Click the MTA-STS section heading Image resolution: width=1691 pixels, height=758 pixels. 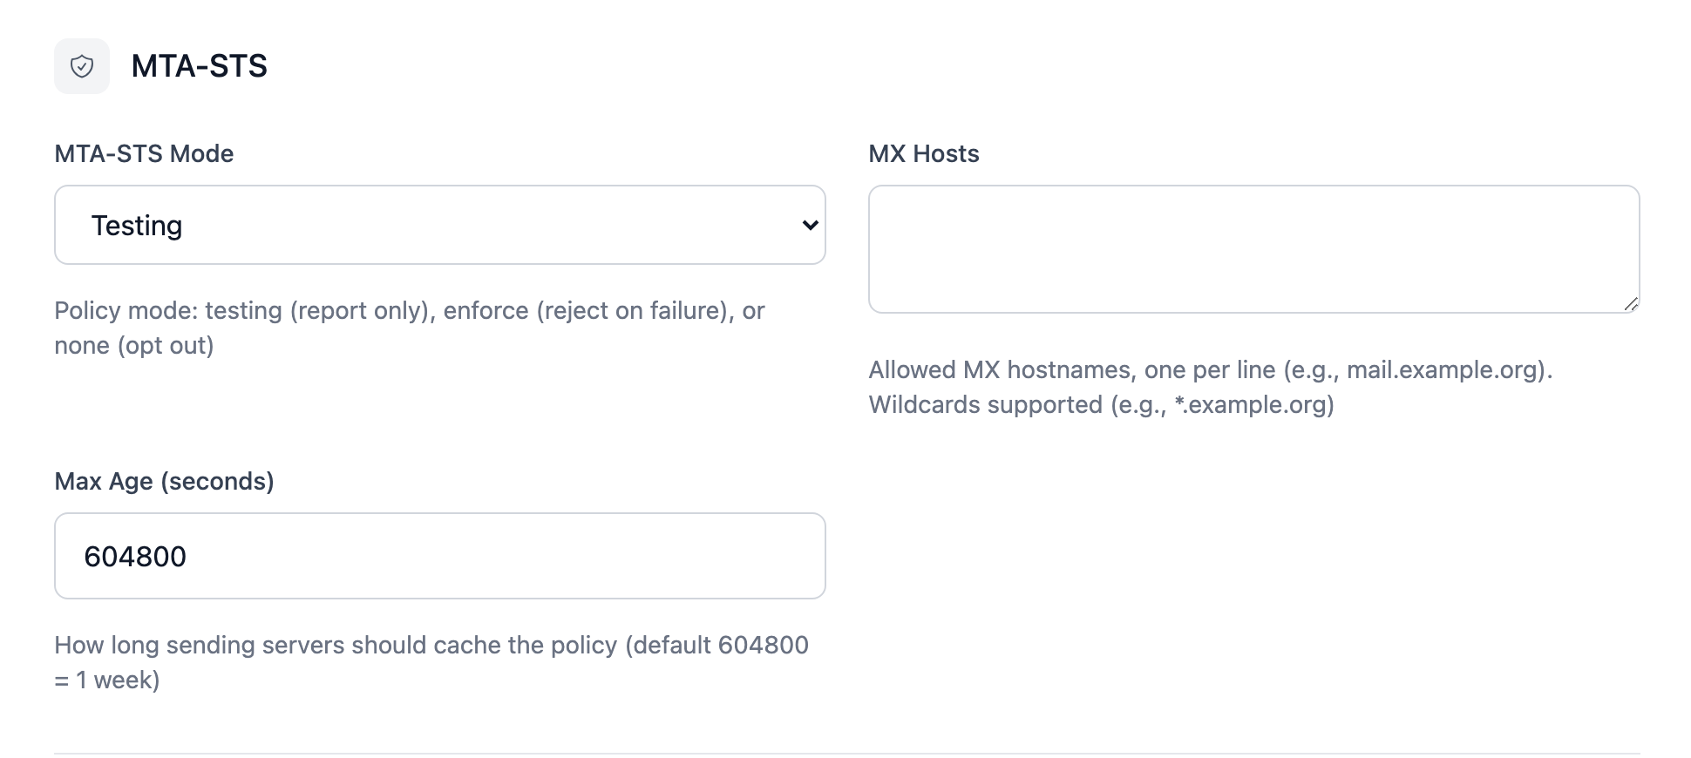(x=199, y=66)
